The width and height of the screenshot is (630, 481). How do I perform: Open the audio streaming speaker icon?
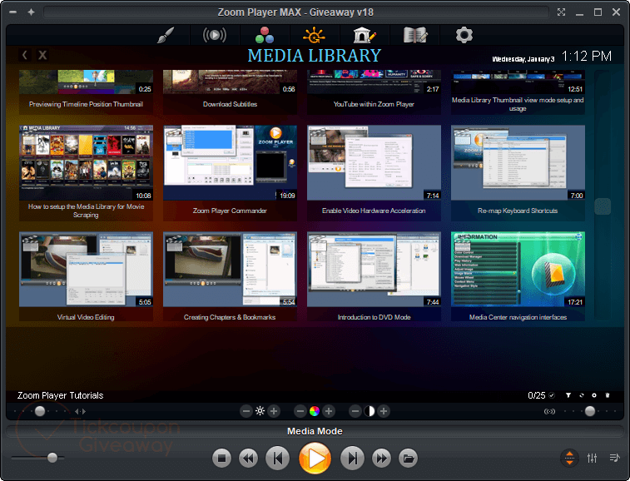coord(215,35)
